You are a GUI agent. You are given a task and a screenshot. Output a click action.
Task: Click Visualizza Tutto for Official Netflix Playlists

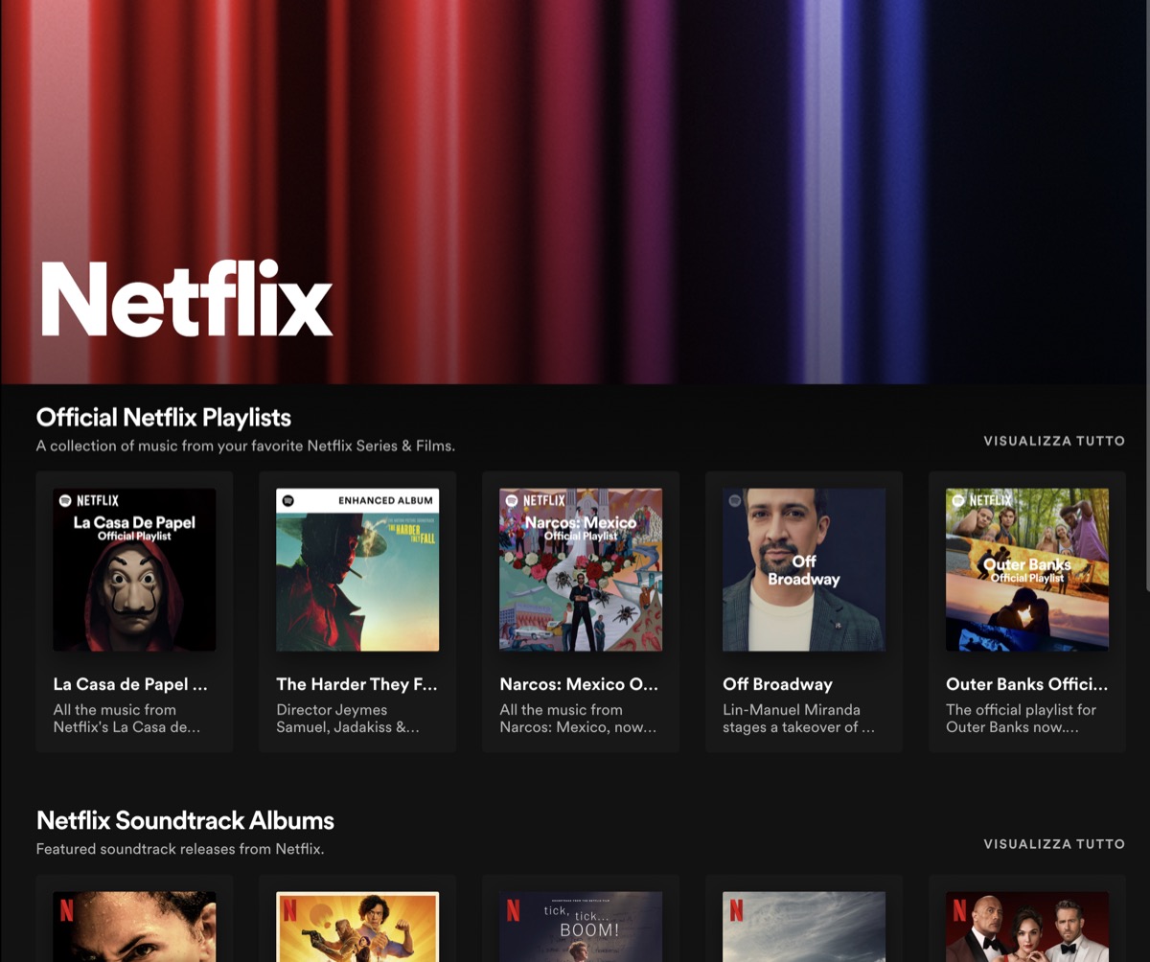point(1054,441)
